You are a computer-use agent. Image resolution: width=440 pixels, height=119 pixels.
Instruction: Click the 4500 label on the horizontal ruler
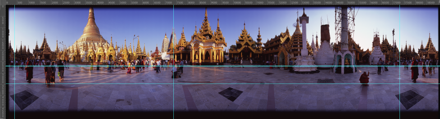pos(112,2)
